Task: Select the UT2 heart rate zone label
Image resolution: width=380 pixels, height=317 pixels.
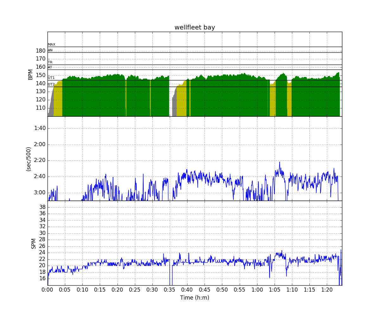Action: [51, 85]
